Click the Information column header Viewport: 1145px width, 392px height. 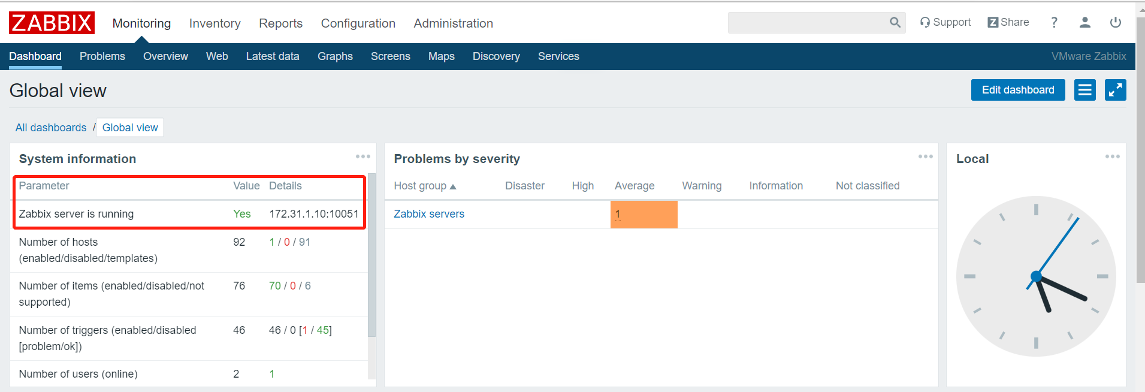776,186
